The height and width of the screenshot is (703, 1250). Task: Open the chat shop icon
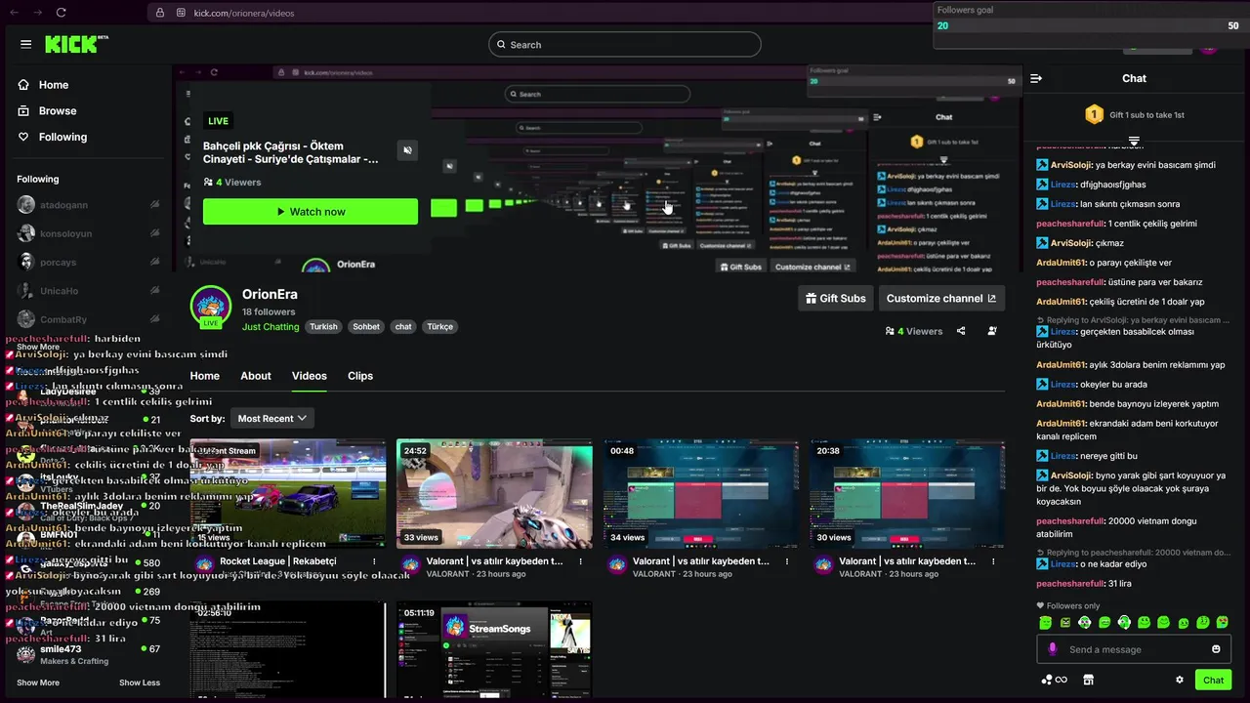pyautogui.click(x=1089, y=680)
